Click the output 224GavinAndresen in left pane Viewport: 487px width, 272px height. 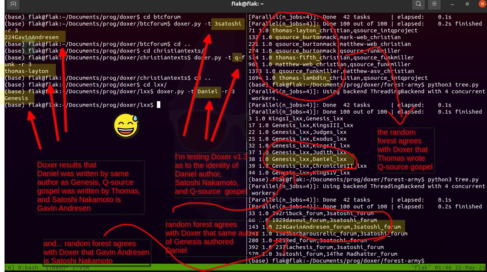click(32, 37)
